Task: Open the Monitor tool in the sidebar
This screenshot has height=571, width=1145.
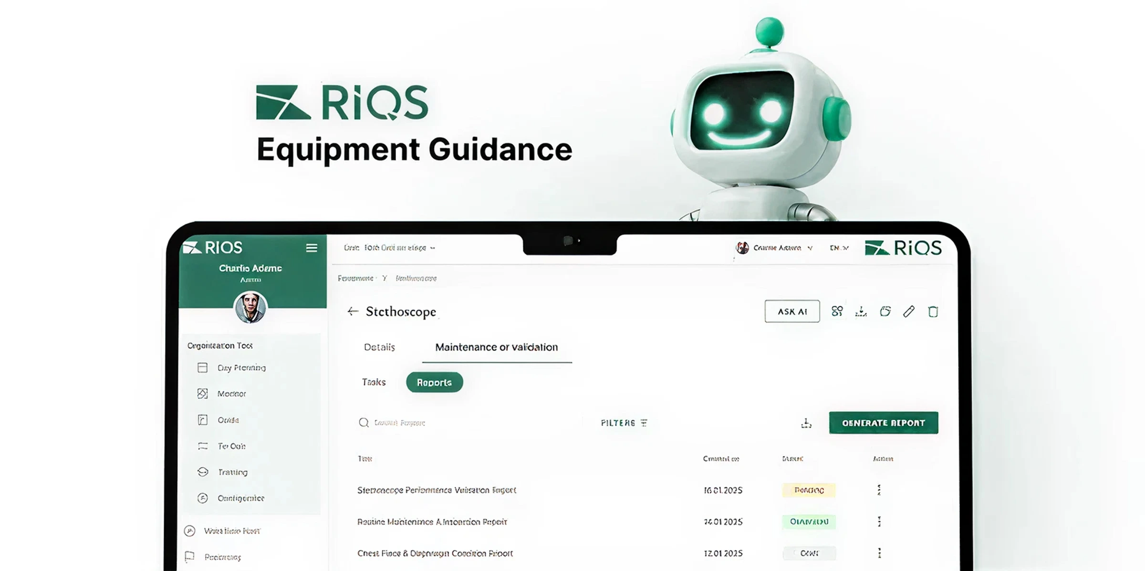Action: point(202,394)
